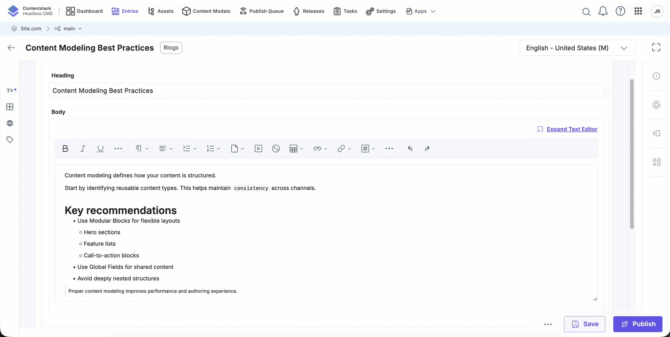Open the numbered list dropdown

(214, 149)
